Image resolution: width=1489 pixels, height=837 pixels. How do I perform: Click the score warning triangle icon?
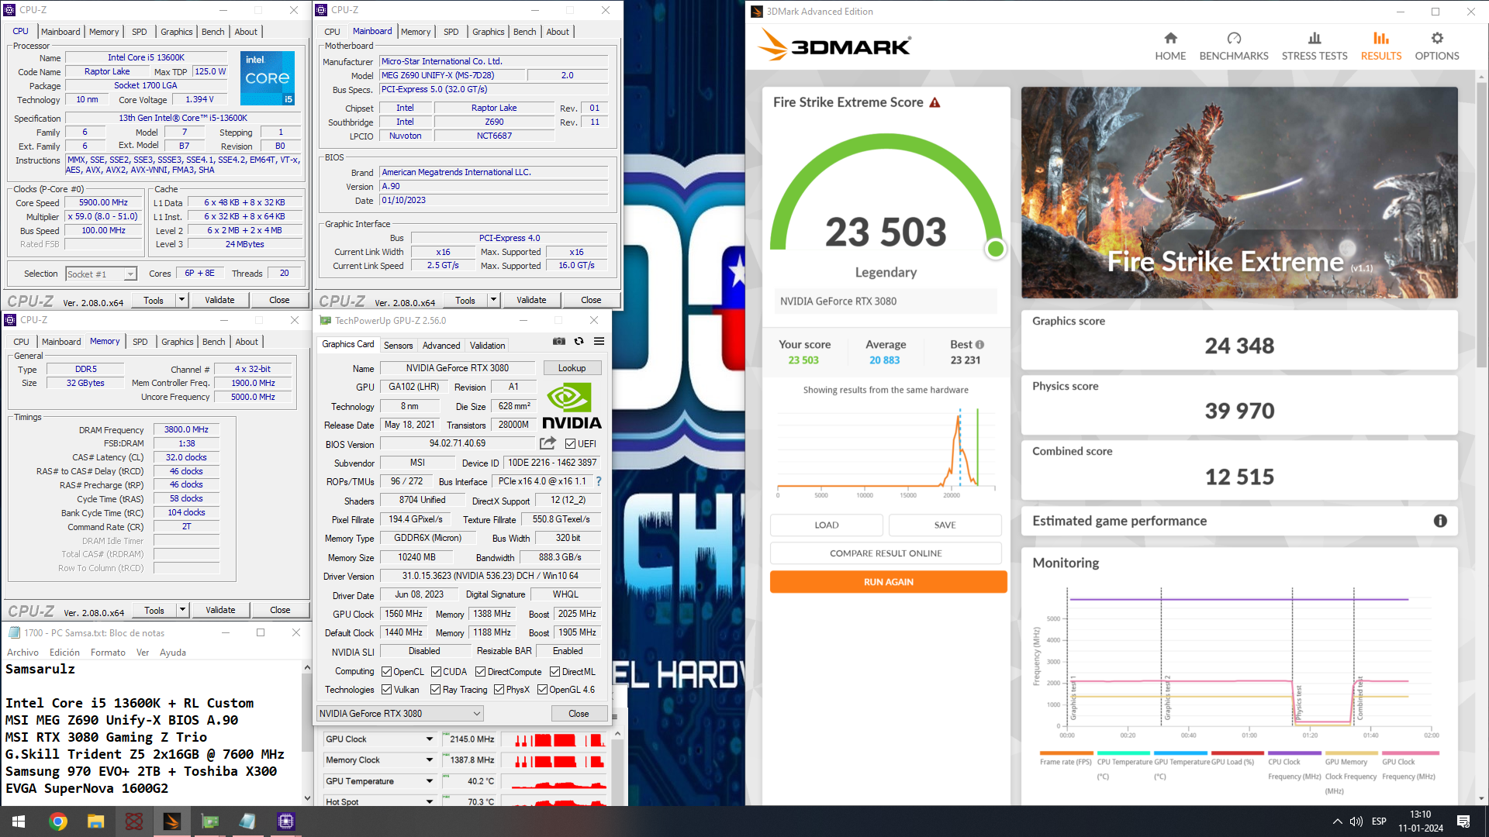tap(935, 102)
